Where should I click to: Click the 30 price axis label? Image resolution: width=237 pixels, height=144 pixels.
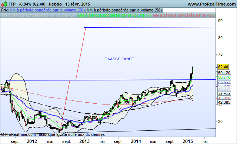(220, 121)
